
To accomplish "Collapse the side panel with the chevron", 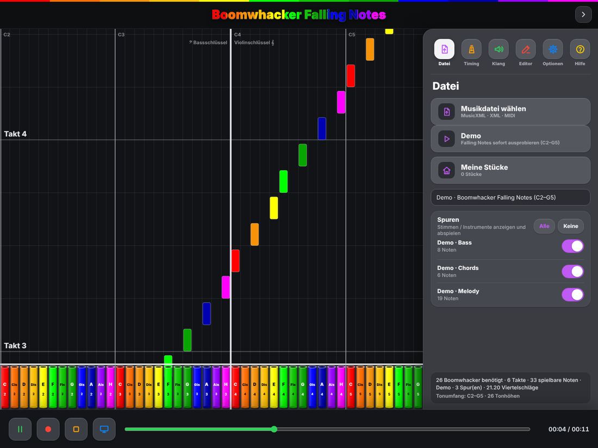I will click(x=583, y=15).
